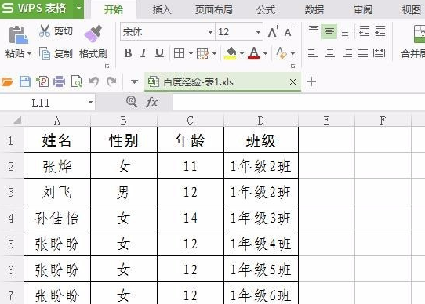Apply fill color with the paint bucket
Viewport: 425px width, 304px height.
231,53
